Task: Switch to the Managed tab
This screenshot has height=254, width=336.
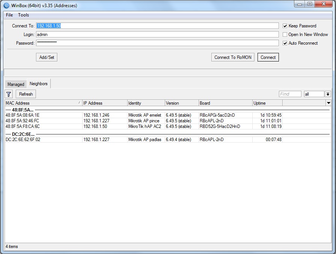Action: (16, 84)
